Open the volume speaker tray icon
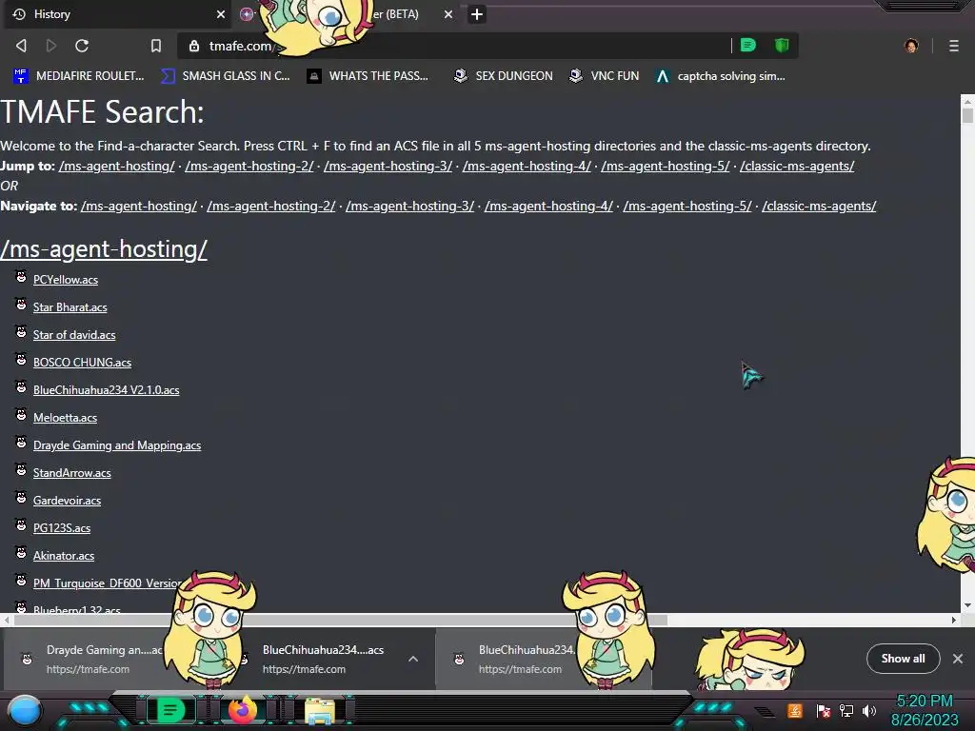The height and width of the screenshot is (731, 975). pos(869,710)
